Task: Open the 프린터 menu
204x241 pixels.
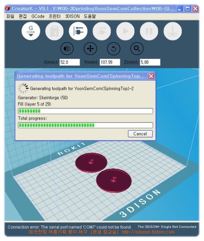Action: pos(55,16)
